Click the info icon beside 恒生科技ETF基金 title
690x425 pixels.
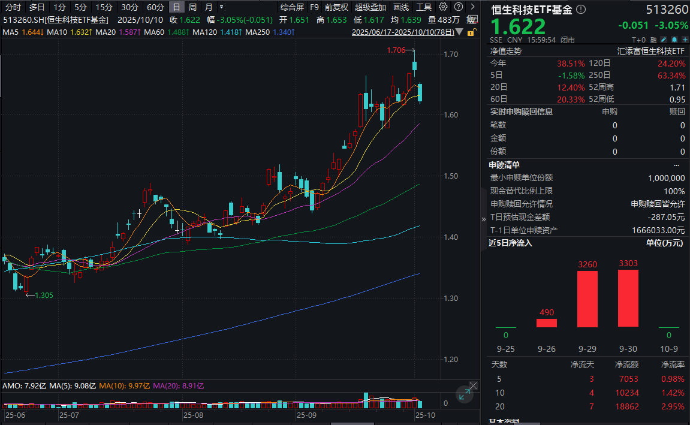tap(580, 10)
